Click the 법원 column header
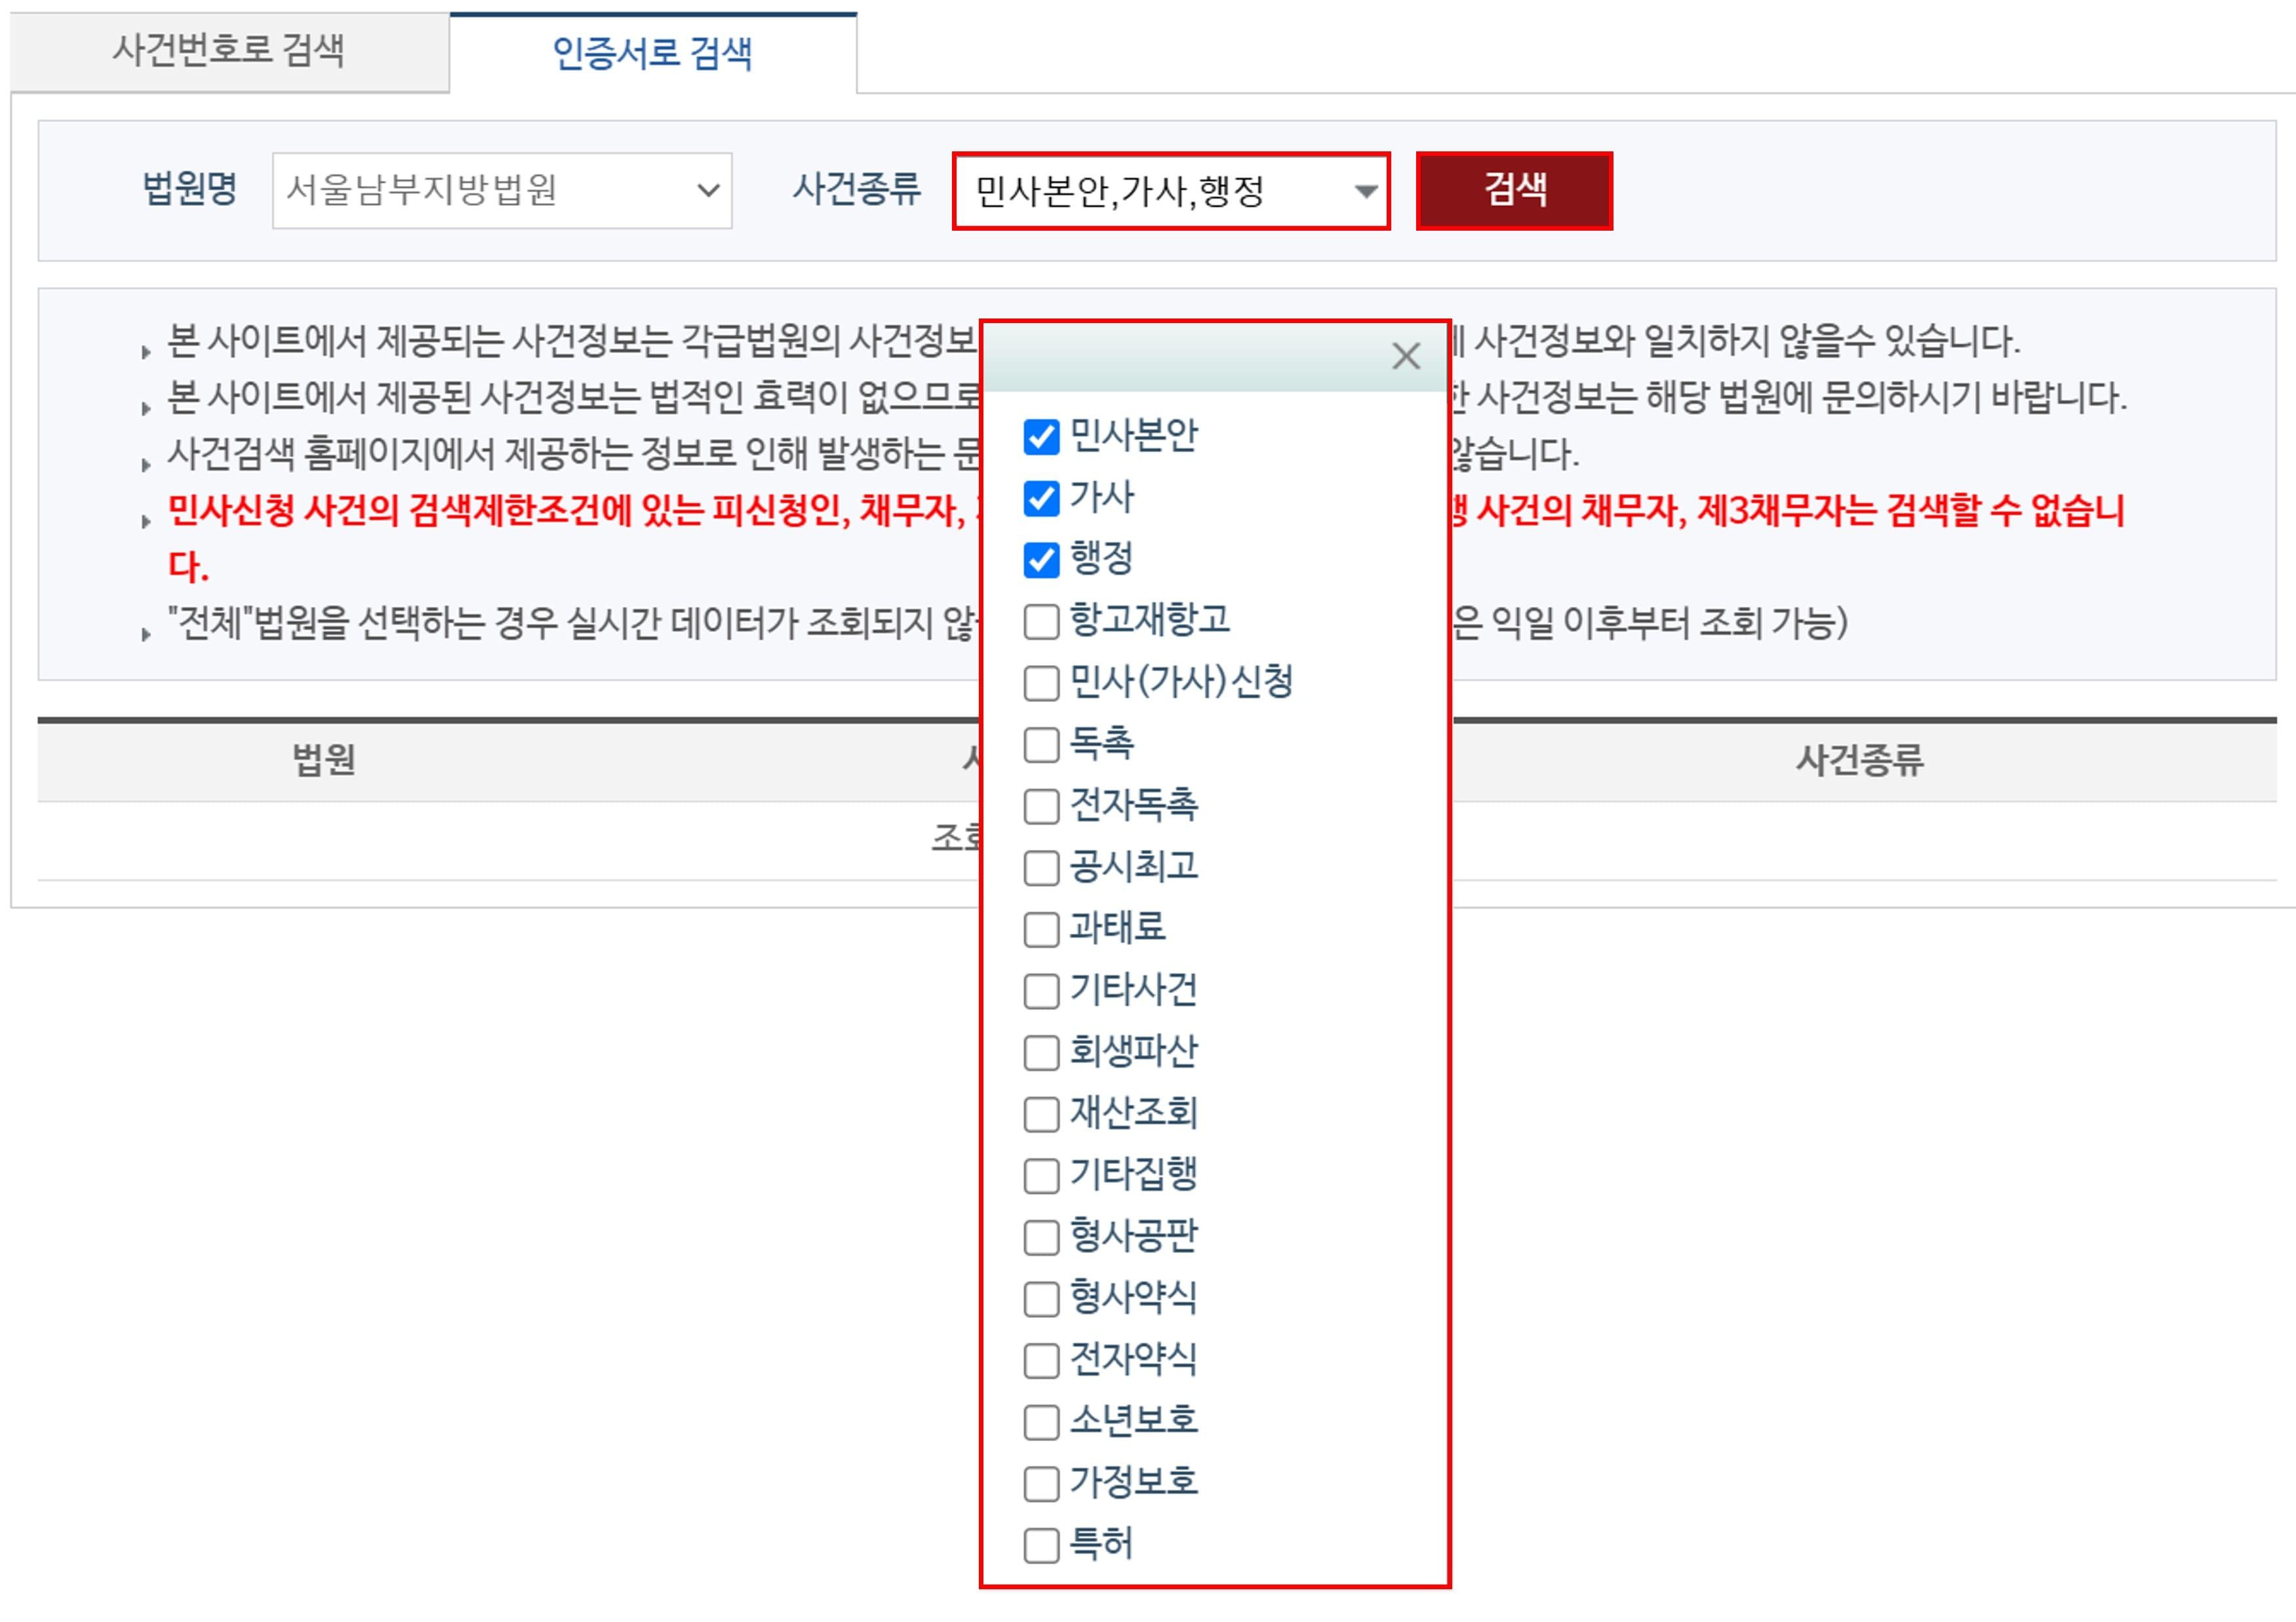Screen dimensions: 2296x1622 pos(324,760)
